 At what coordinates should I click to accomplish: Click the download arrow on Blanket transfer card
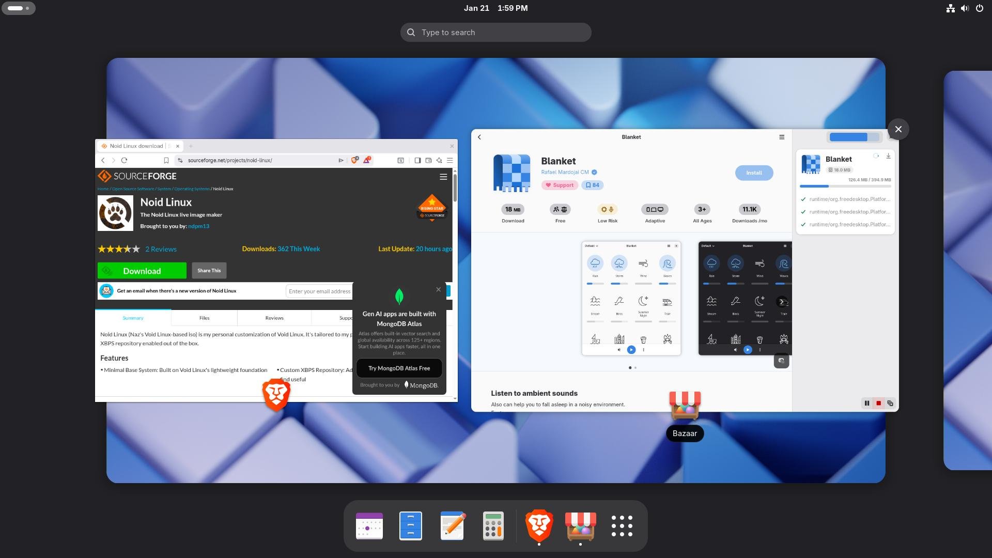click(888, 156)
